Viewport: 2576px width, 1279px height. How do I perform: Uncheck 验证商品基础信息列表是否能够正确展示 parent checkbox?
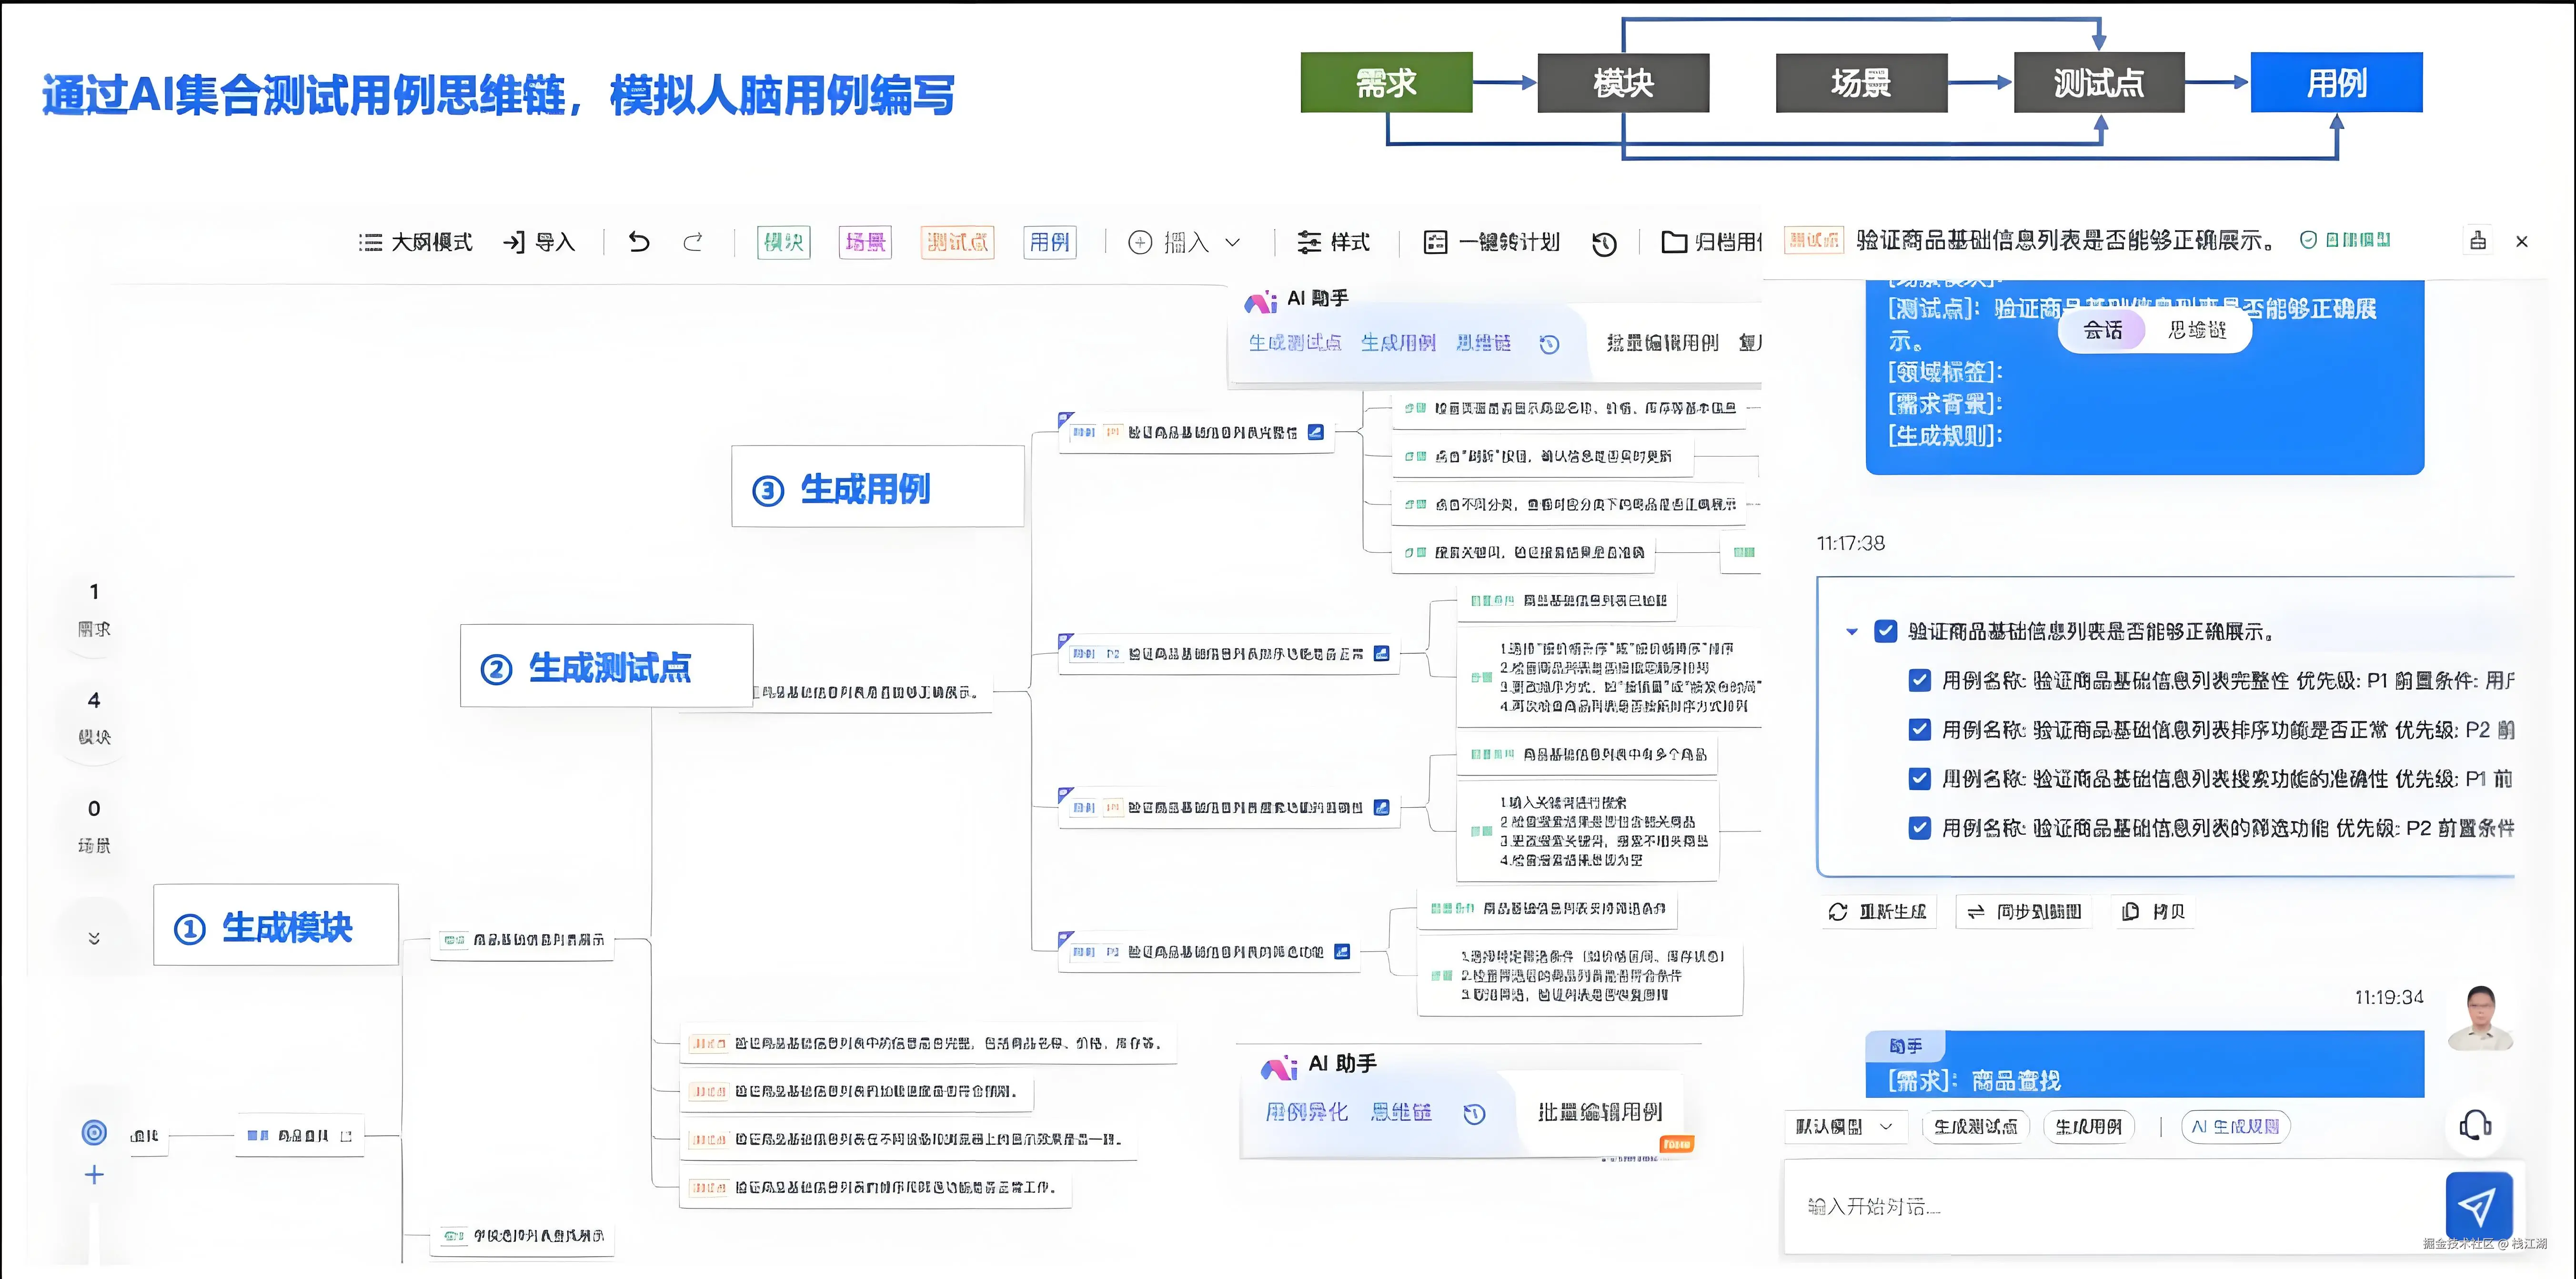(x=1886, y=631)
